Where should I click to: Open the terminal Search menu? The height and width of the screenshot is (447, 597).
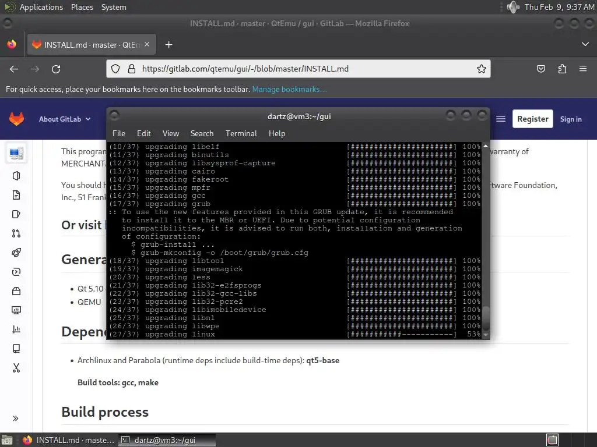[x=202, y=133]
